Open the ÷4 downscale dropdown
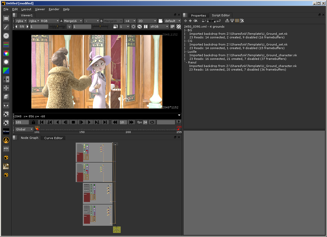 click(x=130, y=21)
